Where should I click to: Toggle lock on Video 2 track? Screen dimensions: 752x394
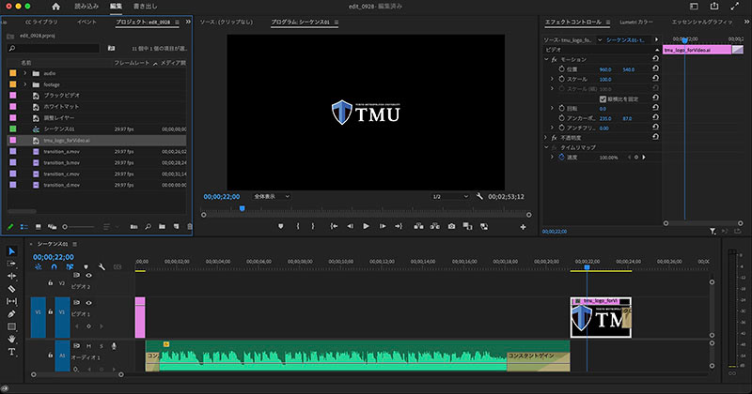[50, 283]
